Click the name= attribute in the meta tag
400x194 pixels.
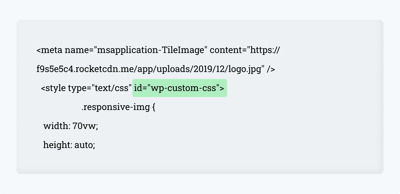point(79,50)
